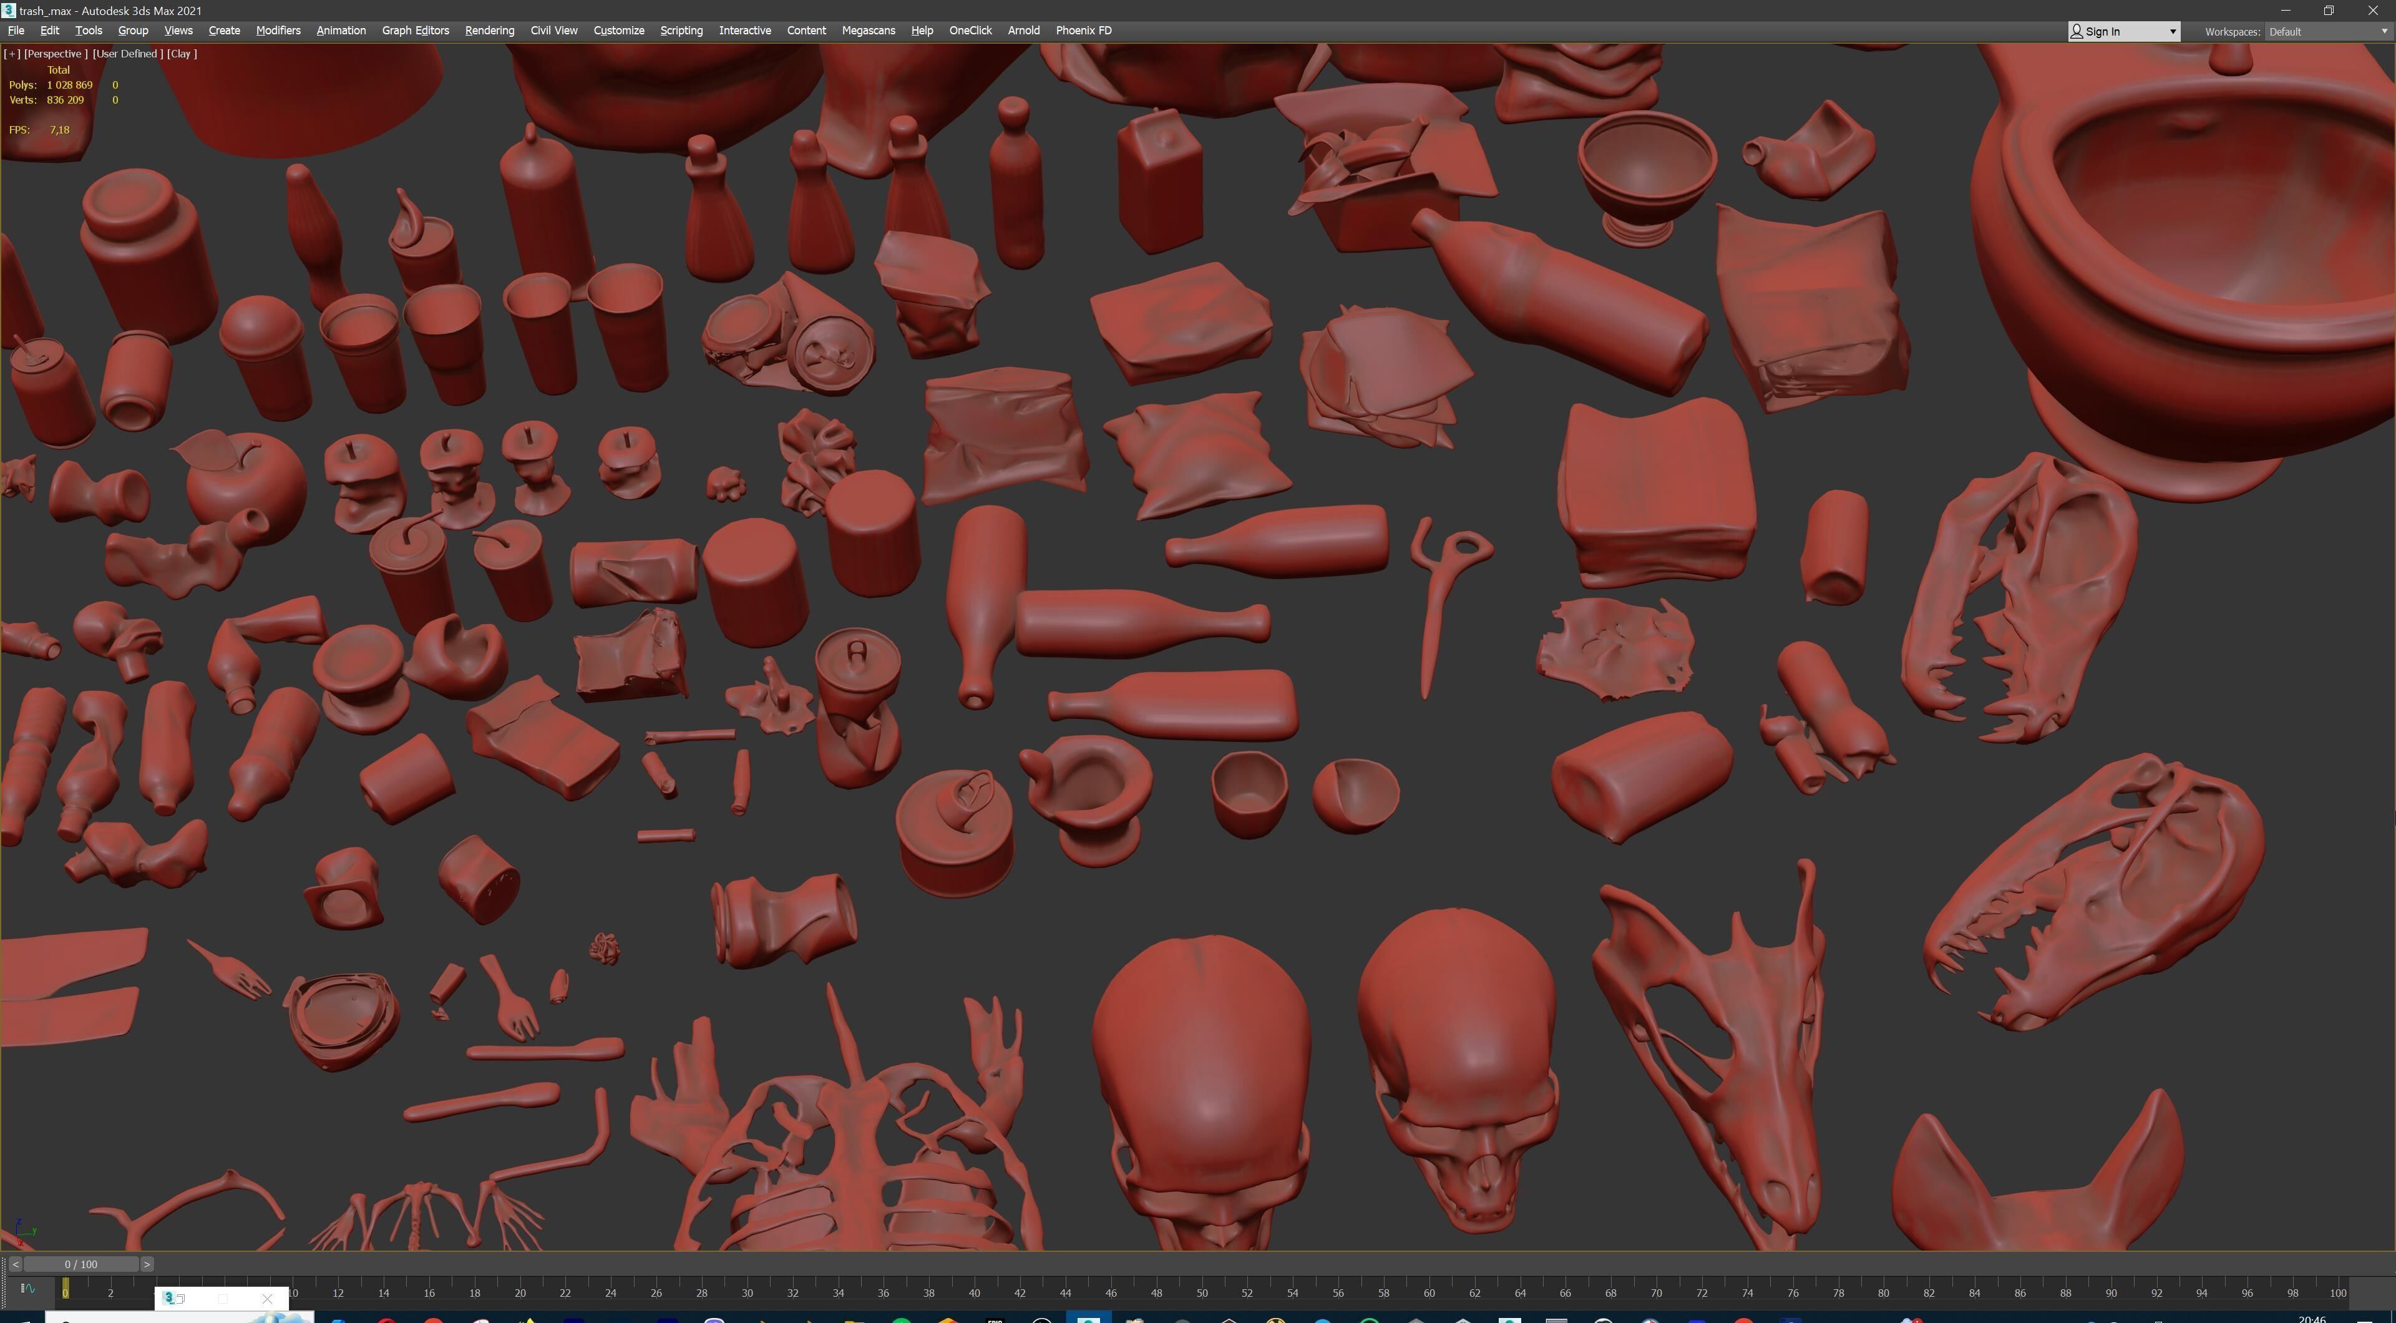Close the small floating window with X

click(x=267, y=1299)
